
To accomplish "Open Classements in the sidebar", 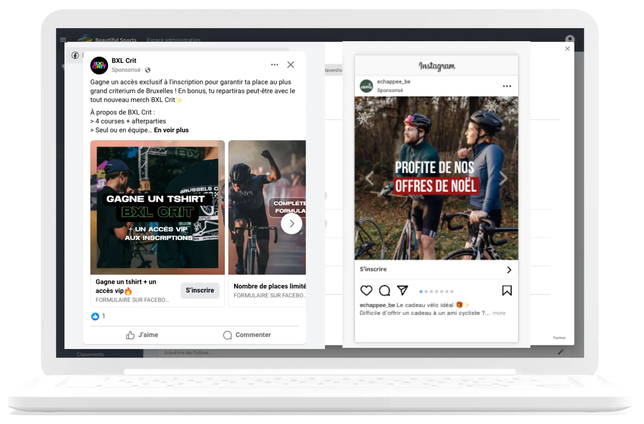I will pos(90,354).
